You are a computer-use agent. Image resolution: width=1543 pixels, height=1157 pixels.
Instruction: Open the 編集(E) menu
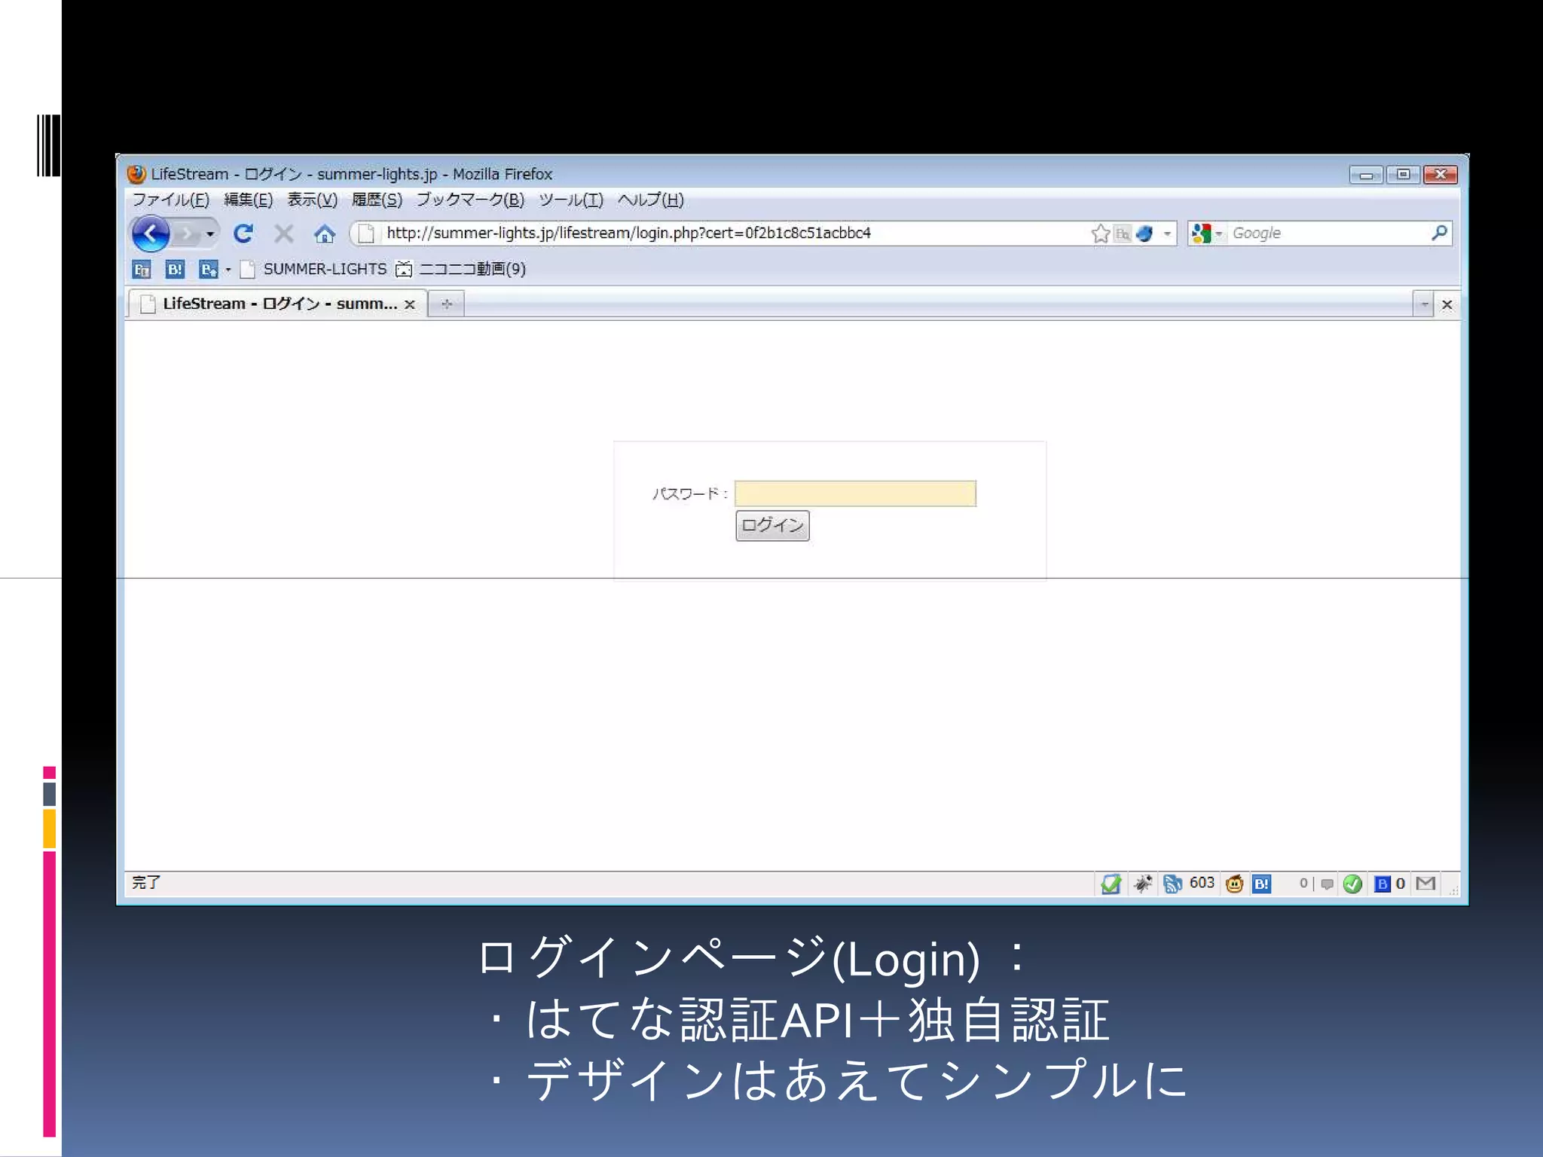248,200
